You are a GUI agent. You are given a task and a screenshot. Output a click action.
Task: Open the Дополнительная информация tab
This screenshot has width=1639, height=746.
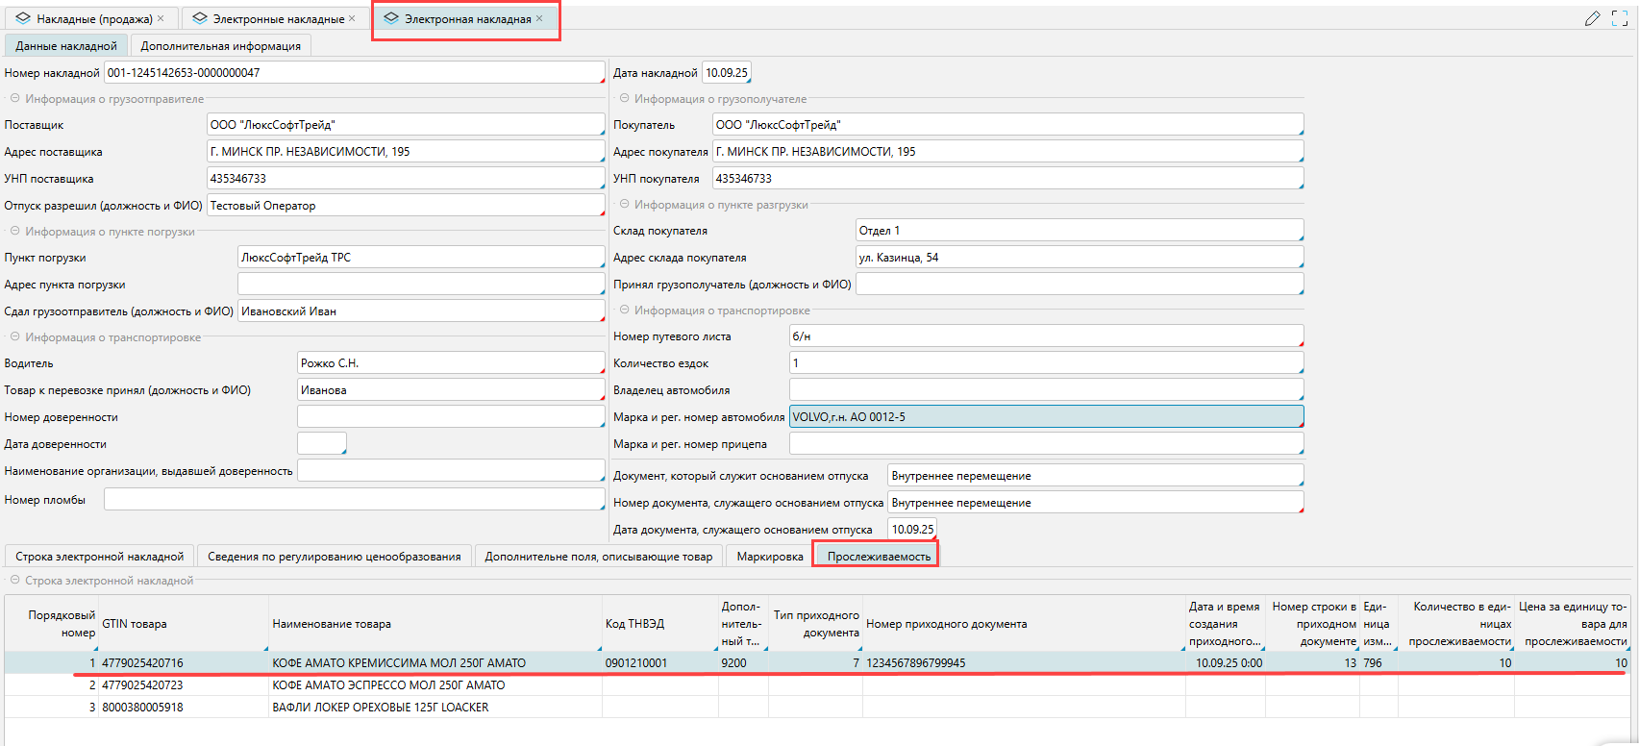pyautogui.click(x=220, y=46)
